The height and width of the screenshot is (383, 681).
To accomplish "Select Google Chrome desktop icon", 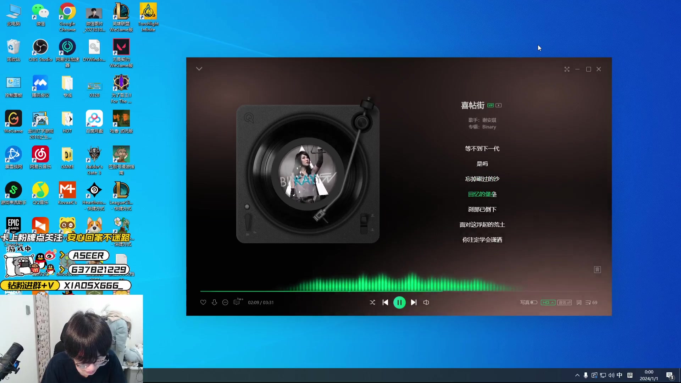I will point(67,17).
